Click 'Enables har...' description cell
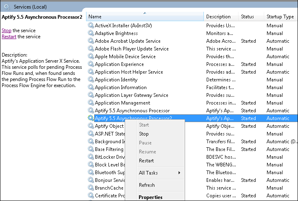Viewport: 298px width, 201px height. tap(220, 180)
